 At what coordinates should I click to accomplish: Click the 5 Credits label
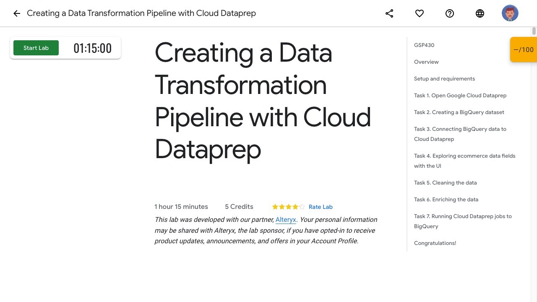239,207
